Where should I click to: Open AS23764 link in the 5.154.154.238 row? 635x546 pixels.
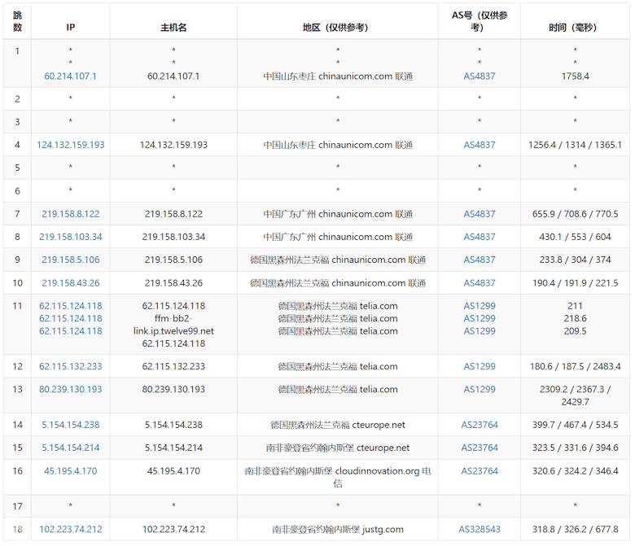[x=479, y=425]
